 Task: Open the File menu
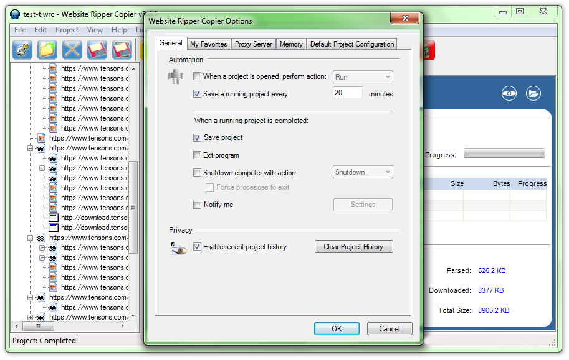pyautogui.click(x=20, y=30)
